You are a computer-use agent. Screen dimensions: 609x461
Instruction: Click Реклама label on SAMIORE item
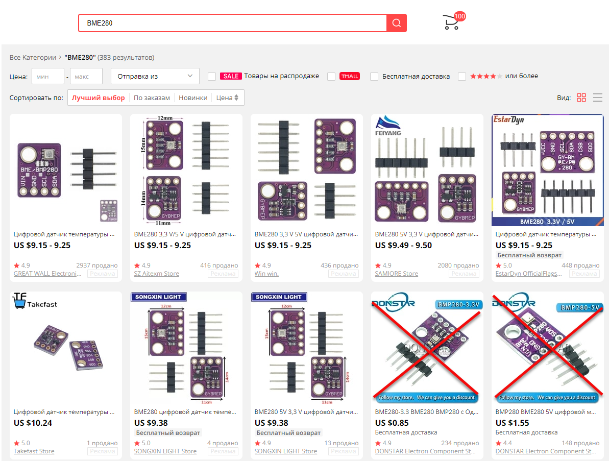pyautogui.click(x=464, y=274)
